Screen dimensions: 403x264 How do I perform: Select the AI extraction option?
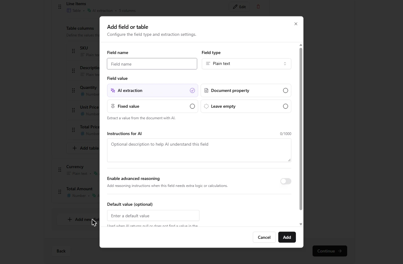153,90
